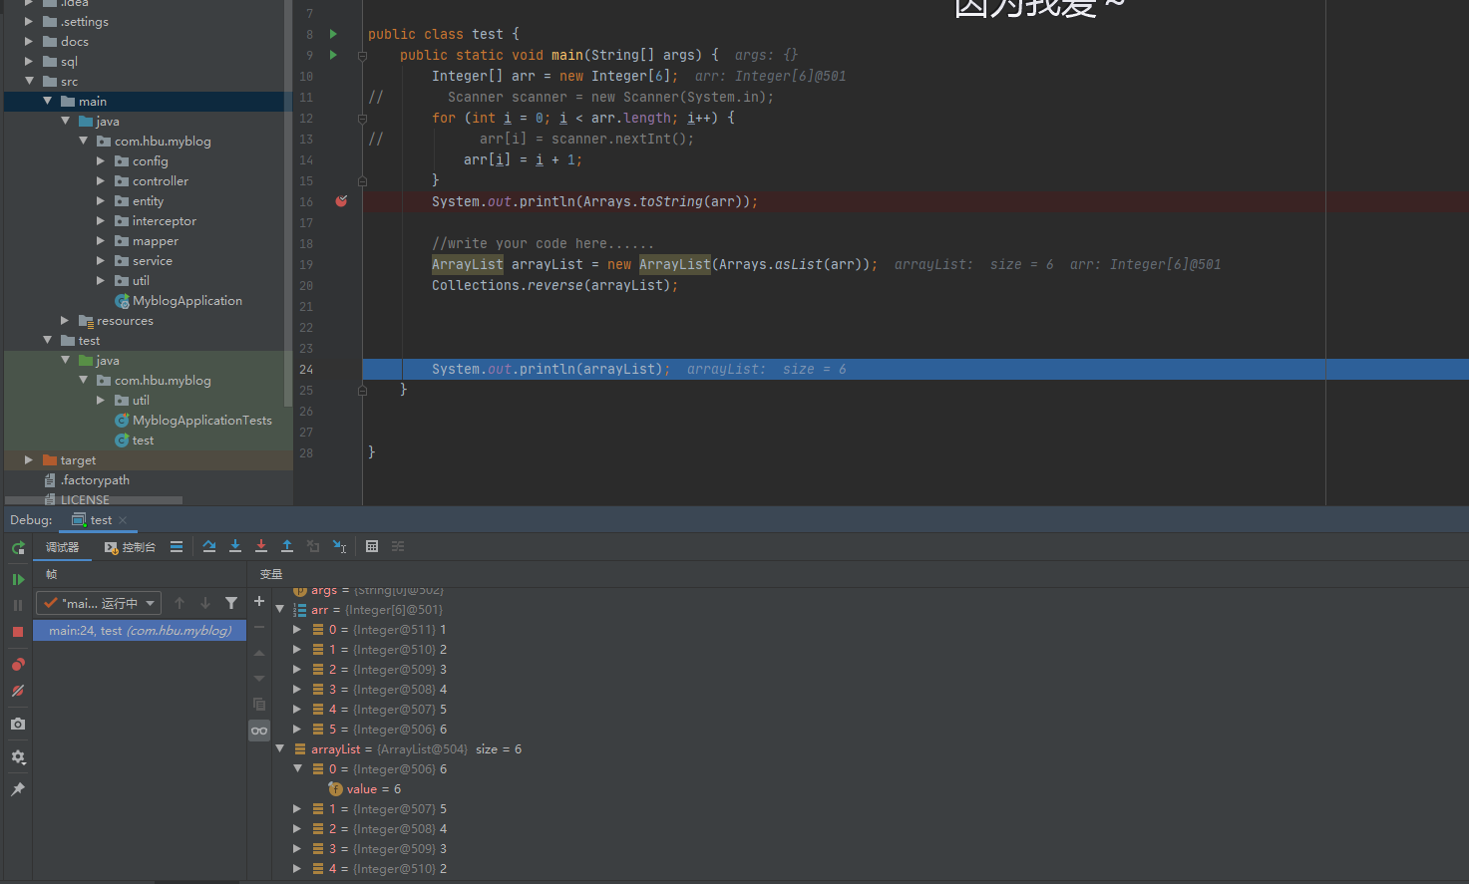Open Evaluate Expression calculator
This screenshot has height=884, width=1469.
pos(372,546)
